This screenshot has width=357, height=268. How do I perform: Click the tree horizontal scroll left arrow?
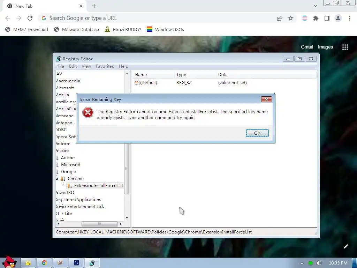[x=59, y=224]
